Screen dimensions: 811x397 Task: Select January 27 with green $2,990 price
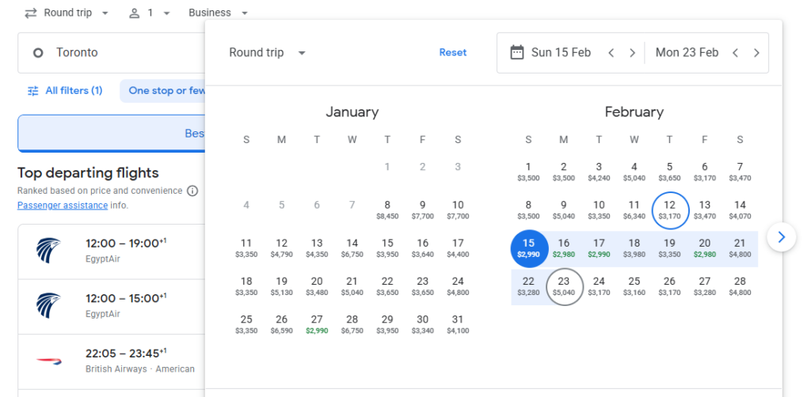(x=317, y=324)
